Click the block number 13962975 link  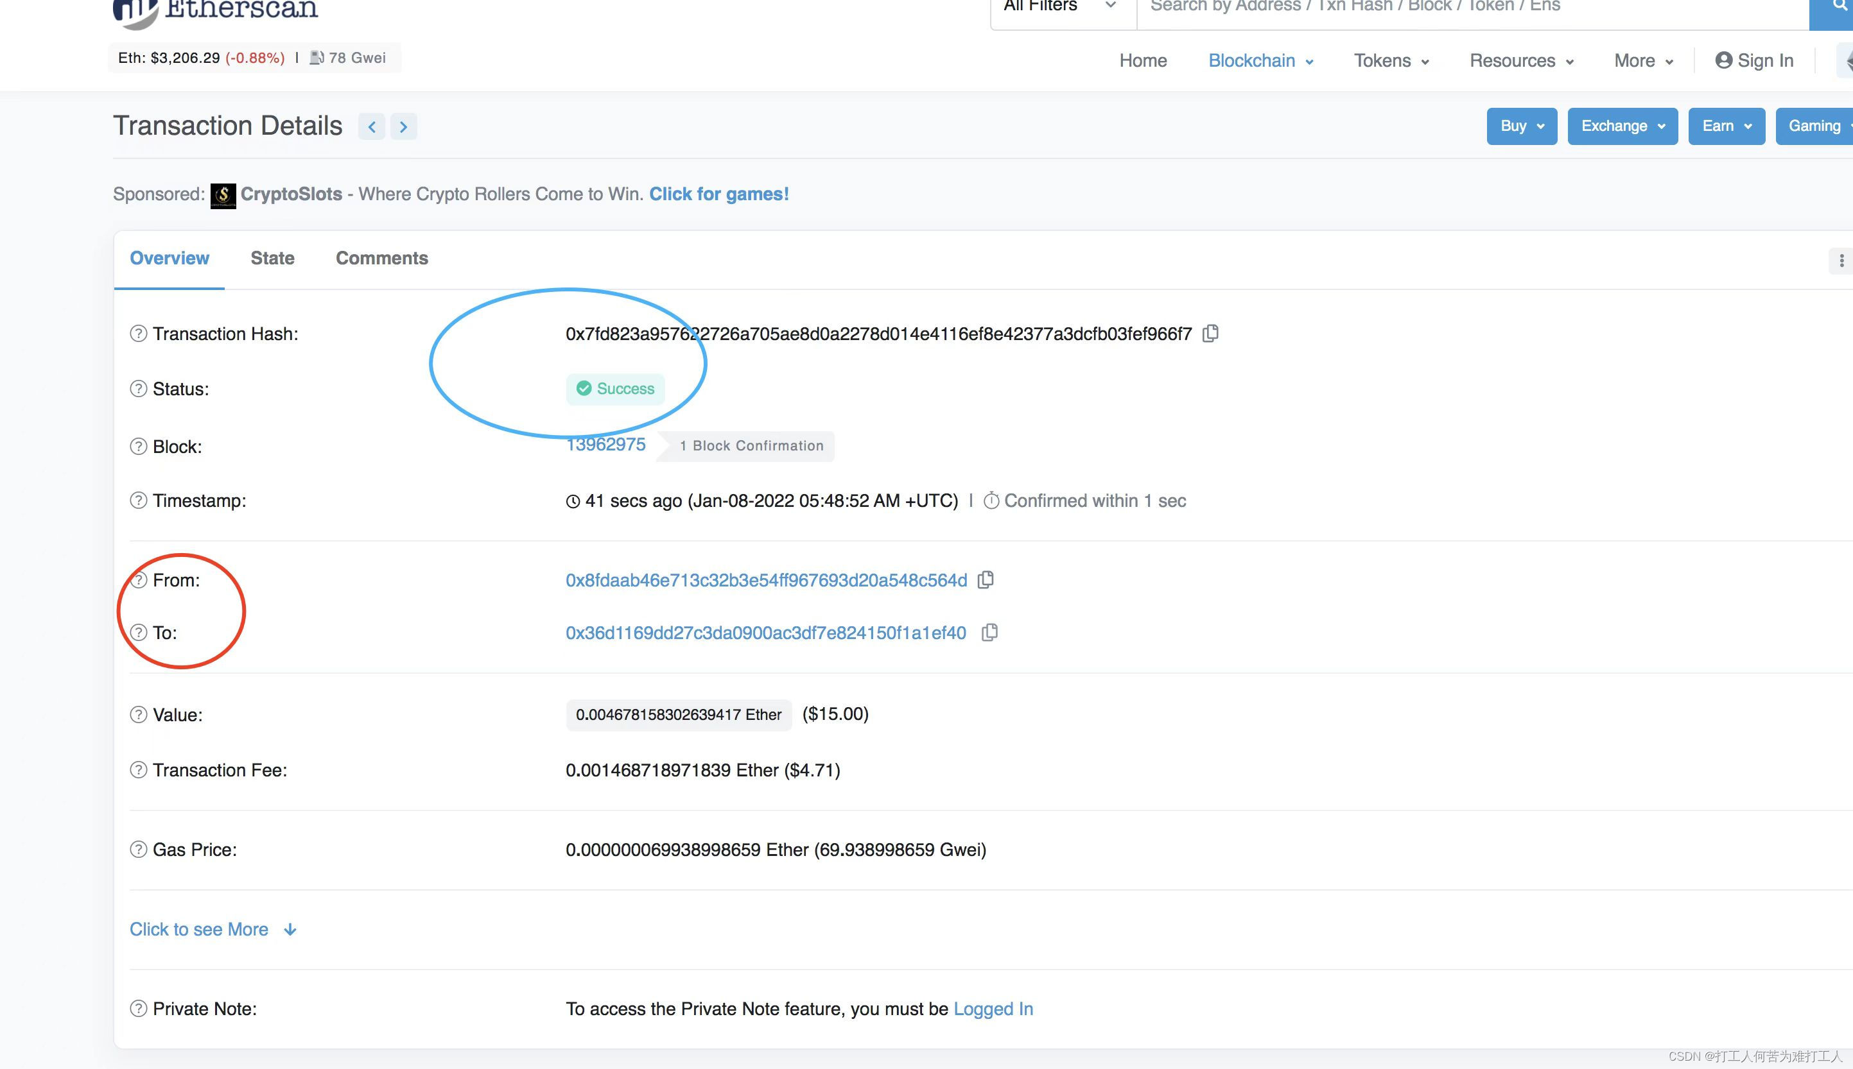point(605,445)
